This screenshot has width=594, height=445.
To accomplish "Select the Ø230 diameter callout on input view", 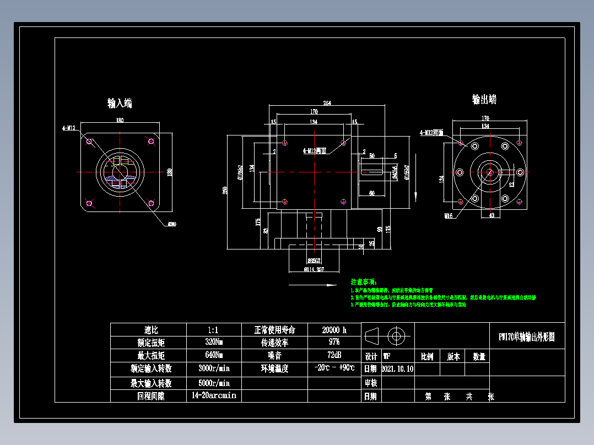I will point(171,223).
